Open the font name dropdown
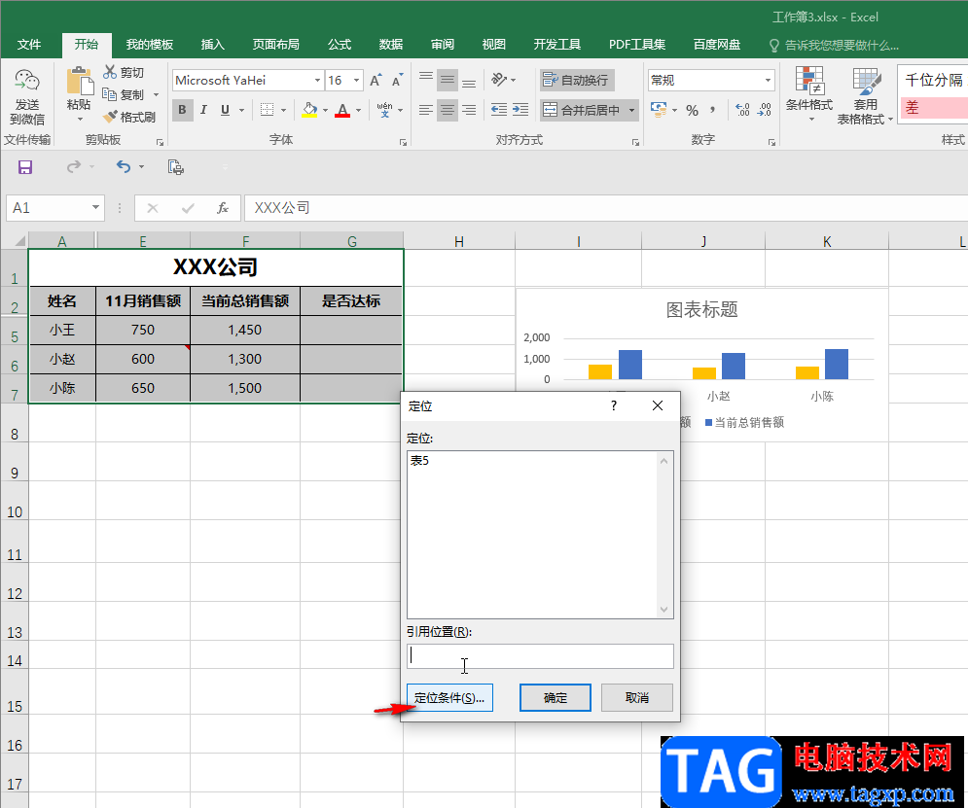 (x=317, y=80)
